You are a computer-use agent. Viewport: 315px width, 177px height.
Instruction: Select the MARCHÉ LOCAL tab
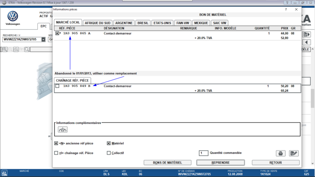click(x=68, y=22)
